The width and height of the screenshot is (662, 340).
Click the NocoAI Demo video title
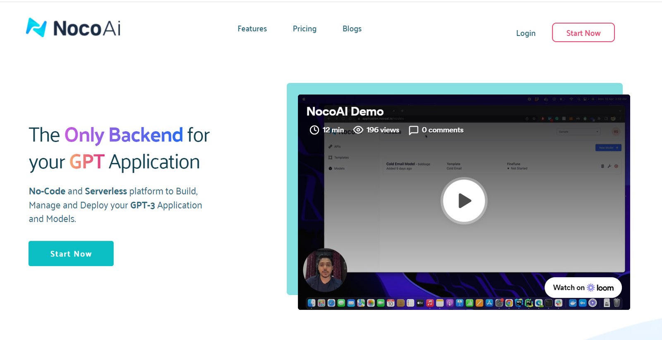(x=345, y=112)
